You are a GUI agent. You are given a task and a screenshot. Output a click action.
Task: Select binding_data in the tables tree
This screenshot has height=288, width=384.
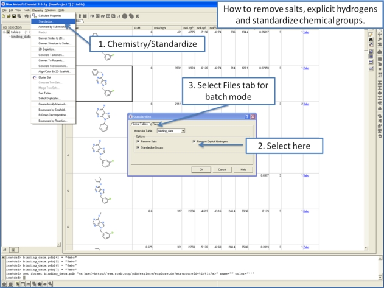pos(21,37)
